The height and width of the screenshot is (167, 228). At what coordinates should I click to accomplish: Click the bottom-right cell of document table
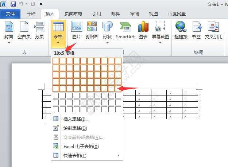point(190,116)
